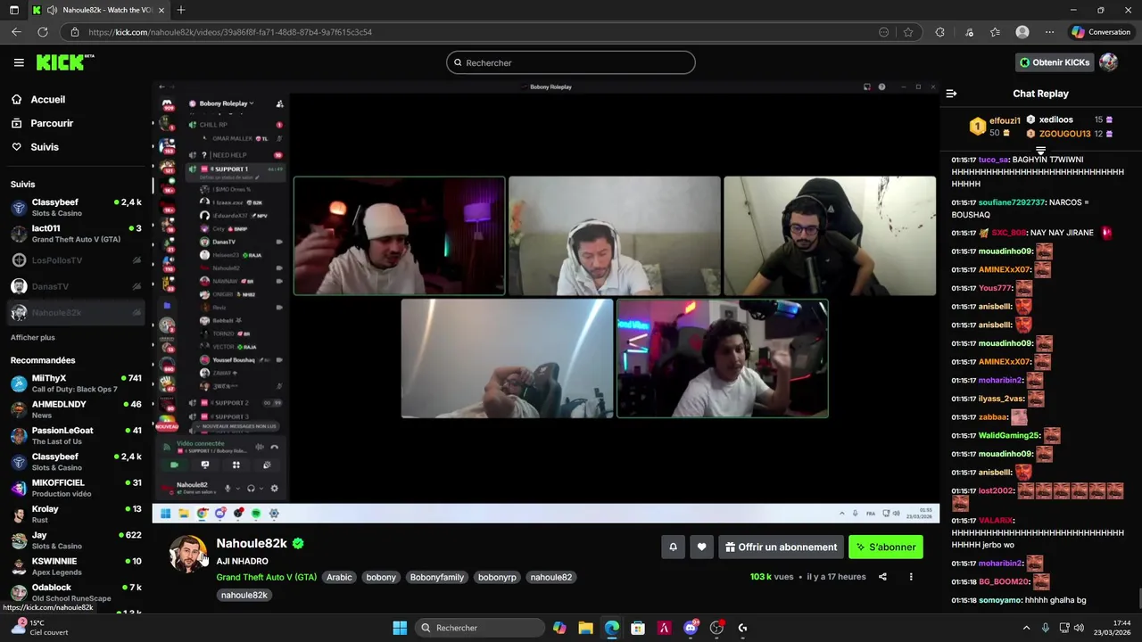The height and width of the screenshot is (642, 1142).
Task: Mute the tab via speaker icon
Action: 53,10
